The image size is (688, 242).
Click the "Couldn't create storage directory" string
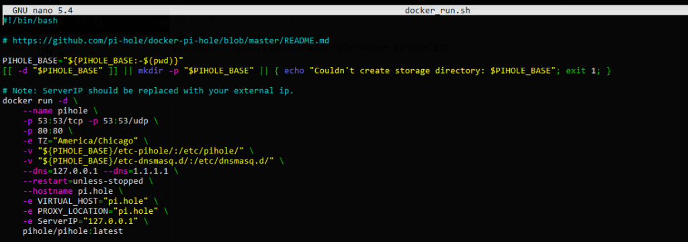click(x=433, y=70)
